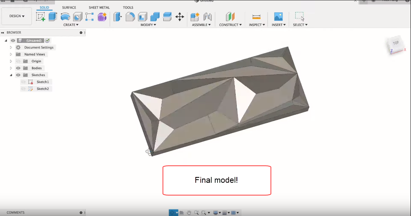
Task: Activate the Select window tool icon
Action: coord(300,17)
